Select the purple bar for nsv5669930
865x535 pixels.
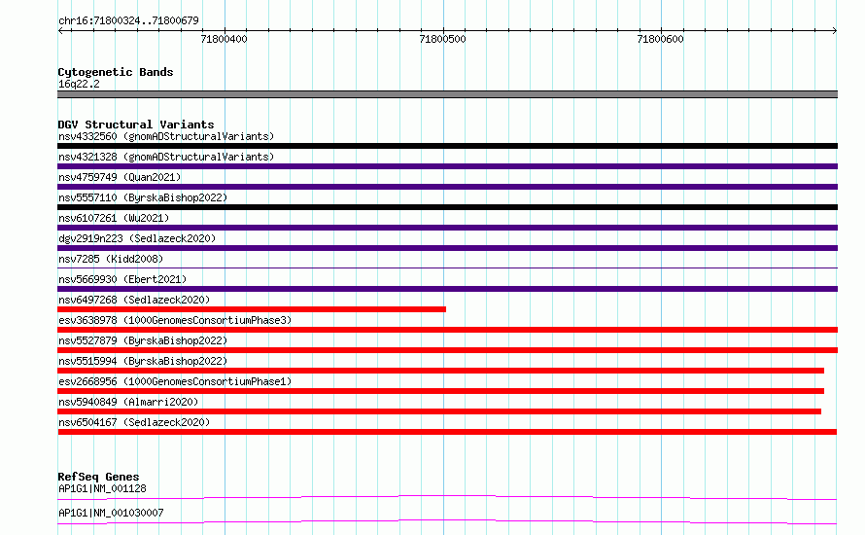tap(447, 289)
